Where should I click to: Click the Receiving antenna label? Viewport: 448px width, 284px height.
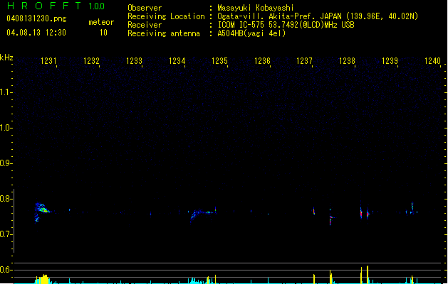pos(164,33)
